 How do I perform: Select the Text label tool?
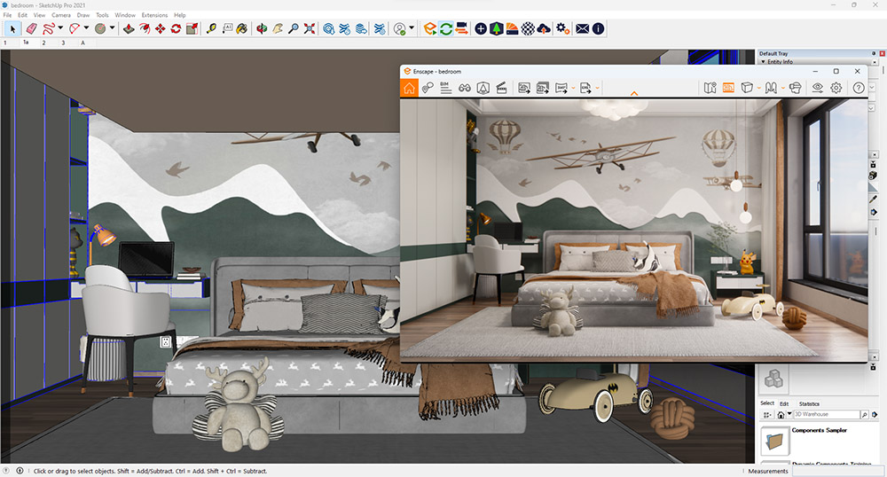point(227,28)
